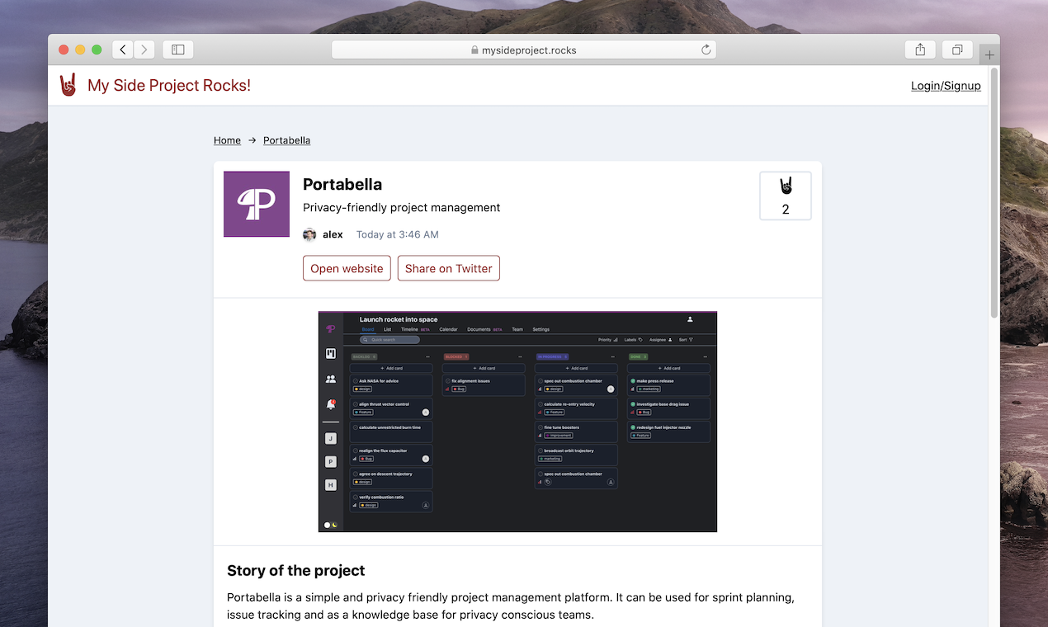Show all tabs overview icon
The image size is (1048, 627).
[x=957, y=49]
